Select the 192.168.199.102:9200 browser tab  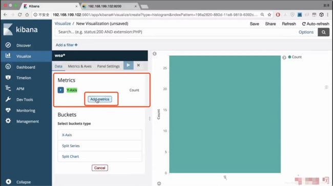point(109,6)
